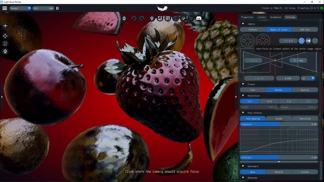Switch to the Properties tab
This screenshot has height=182, width=324.
tap(247, 17)
